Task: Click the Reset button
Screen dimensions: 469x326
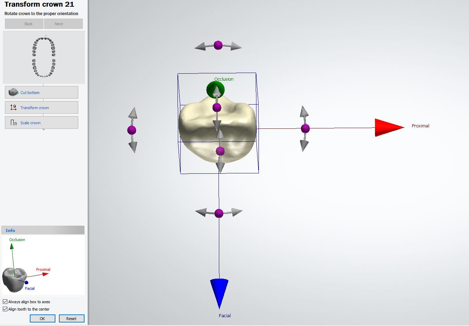Action: (x=71, y=318)
